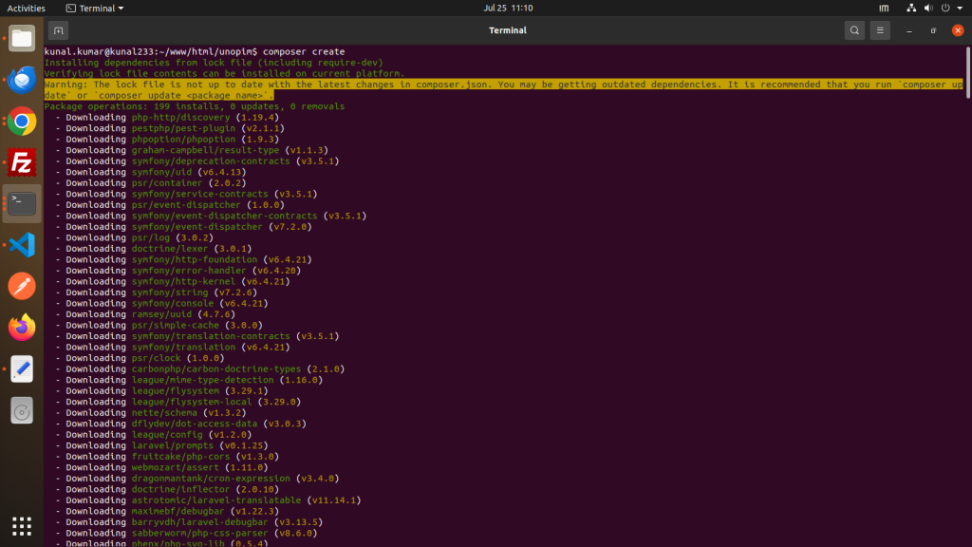Viewport: 972px width, 547px height.
Task: Open the Activities overview
Action: 26,8
